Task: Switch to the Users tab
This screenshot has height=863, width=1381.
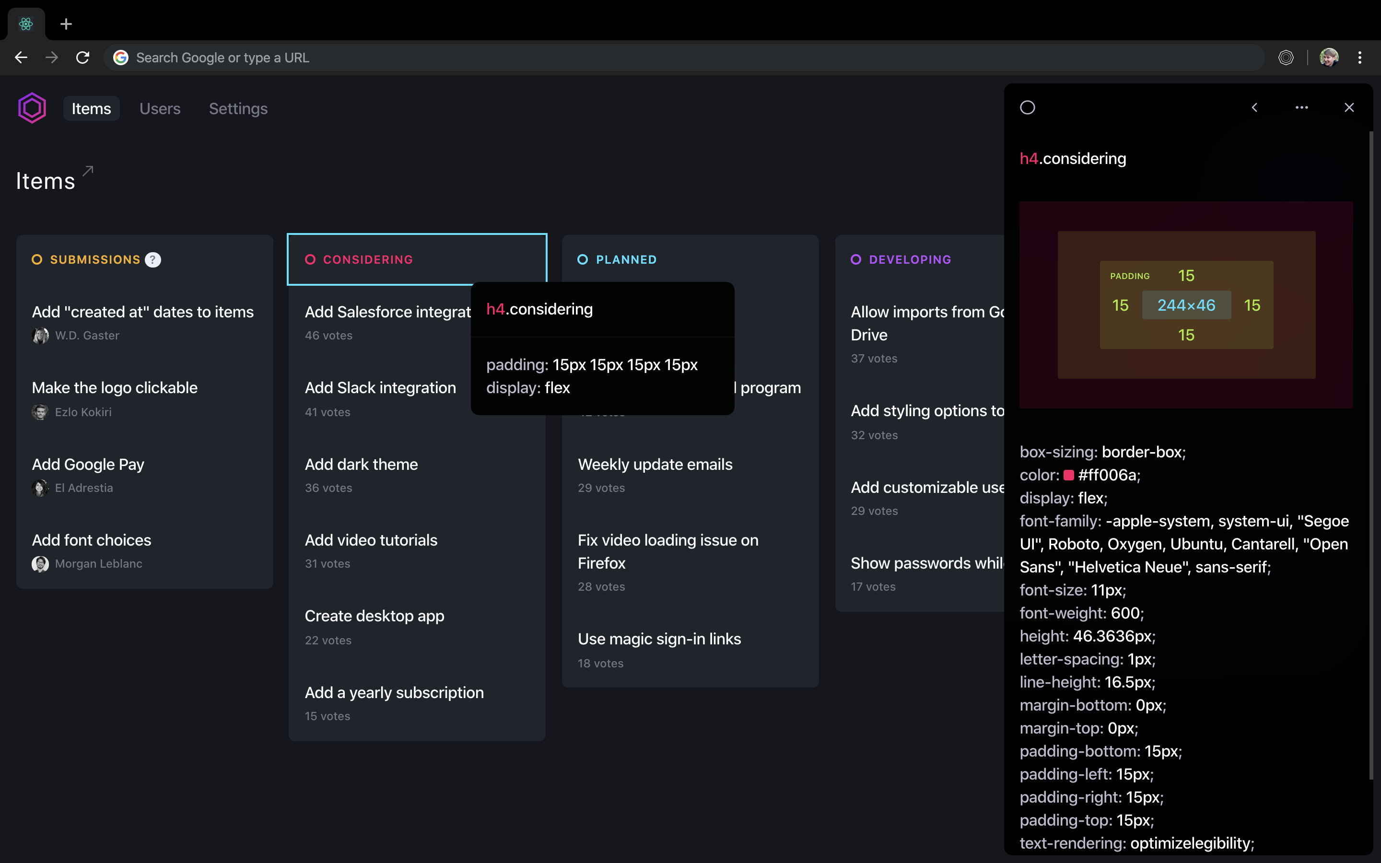Action: tap(160, 108)
